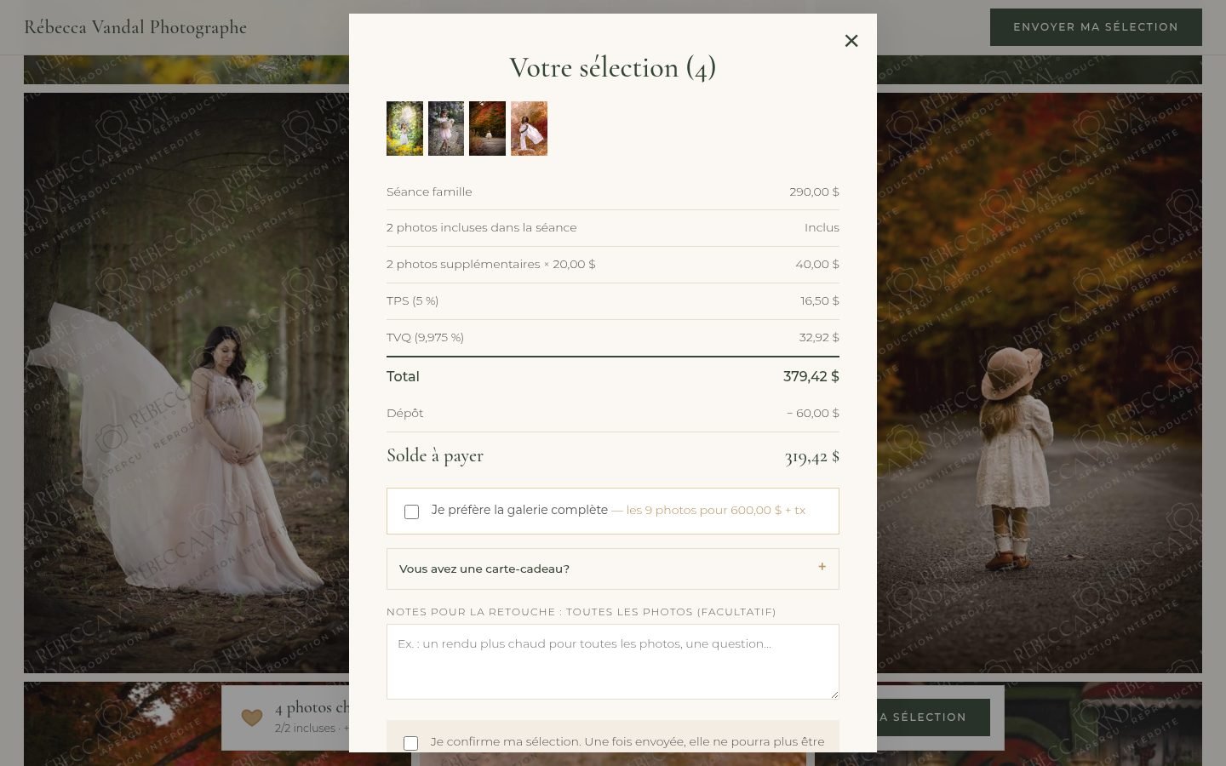Click '2 photos supplémentaires × 20,00 $'
1226x766 pixels.
[491, 264]
